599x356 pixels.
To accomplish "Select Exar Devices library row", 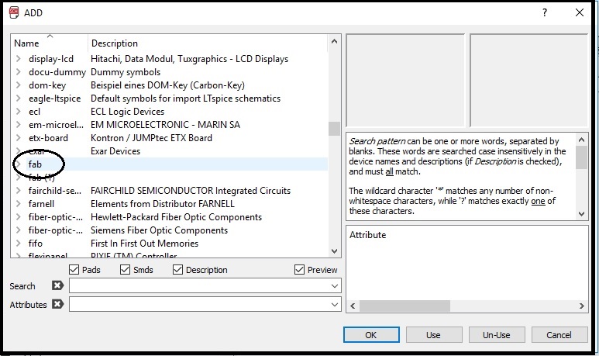I will [169, 151].
